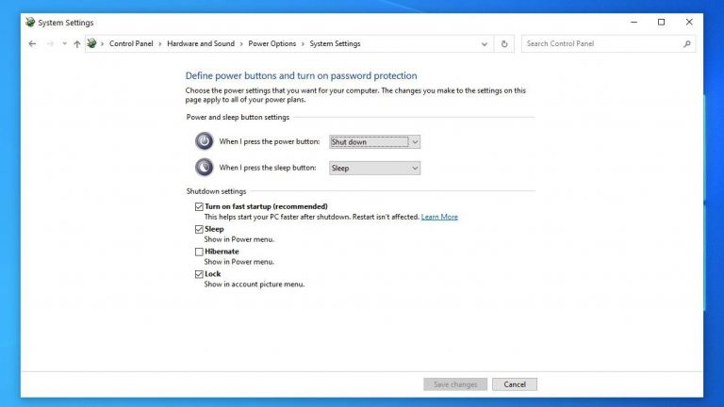Viewport: 724px width, 407px height.
Task: Enable the Hibernate checkbox
Action: click(199, 252)
